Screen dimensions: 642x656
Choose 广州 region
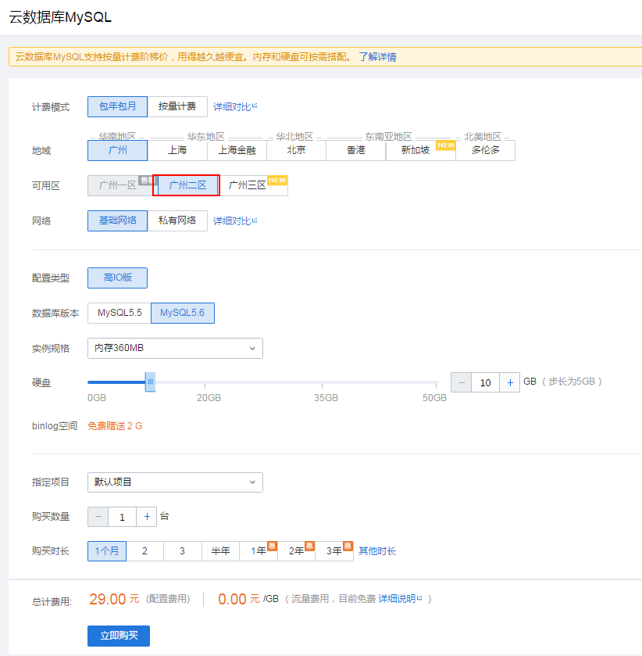[x=117, y=150]
